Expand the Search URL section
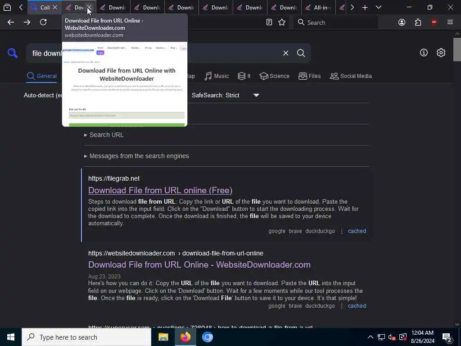The image size is (461, 346). pyautogui.click(x=104, y=135)
